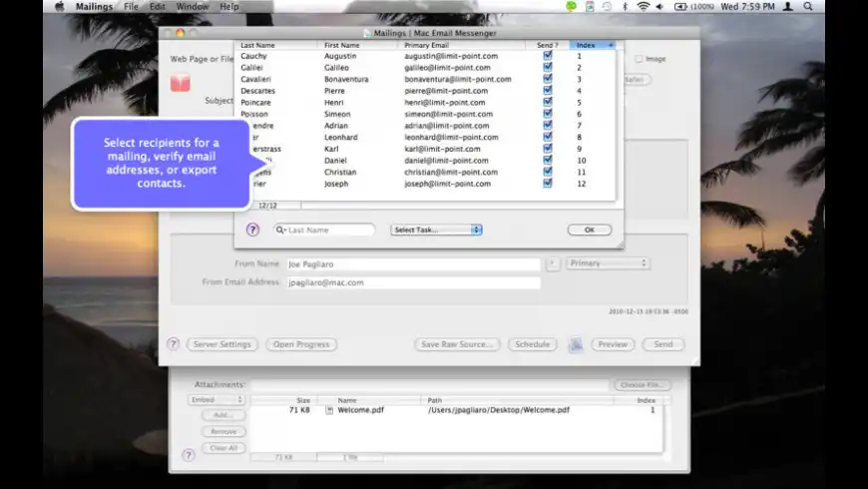Open the Mailings menu
Image resolution: width=868 pixels, height=489 pixels.
click(x=94, y=7)
